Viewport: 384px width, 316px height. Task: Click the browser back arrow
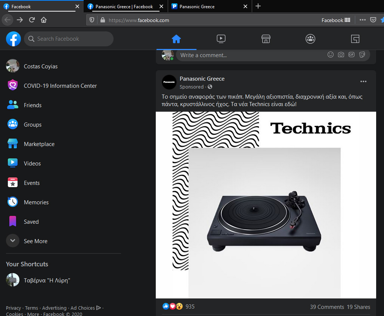coord(7,20)
